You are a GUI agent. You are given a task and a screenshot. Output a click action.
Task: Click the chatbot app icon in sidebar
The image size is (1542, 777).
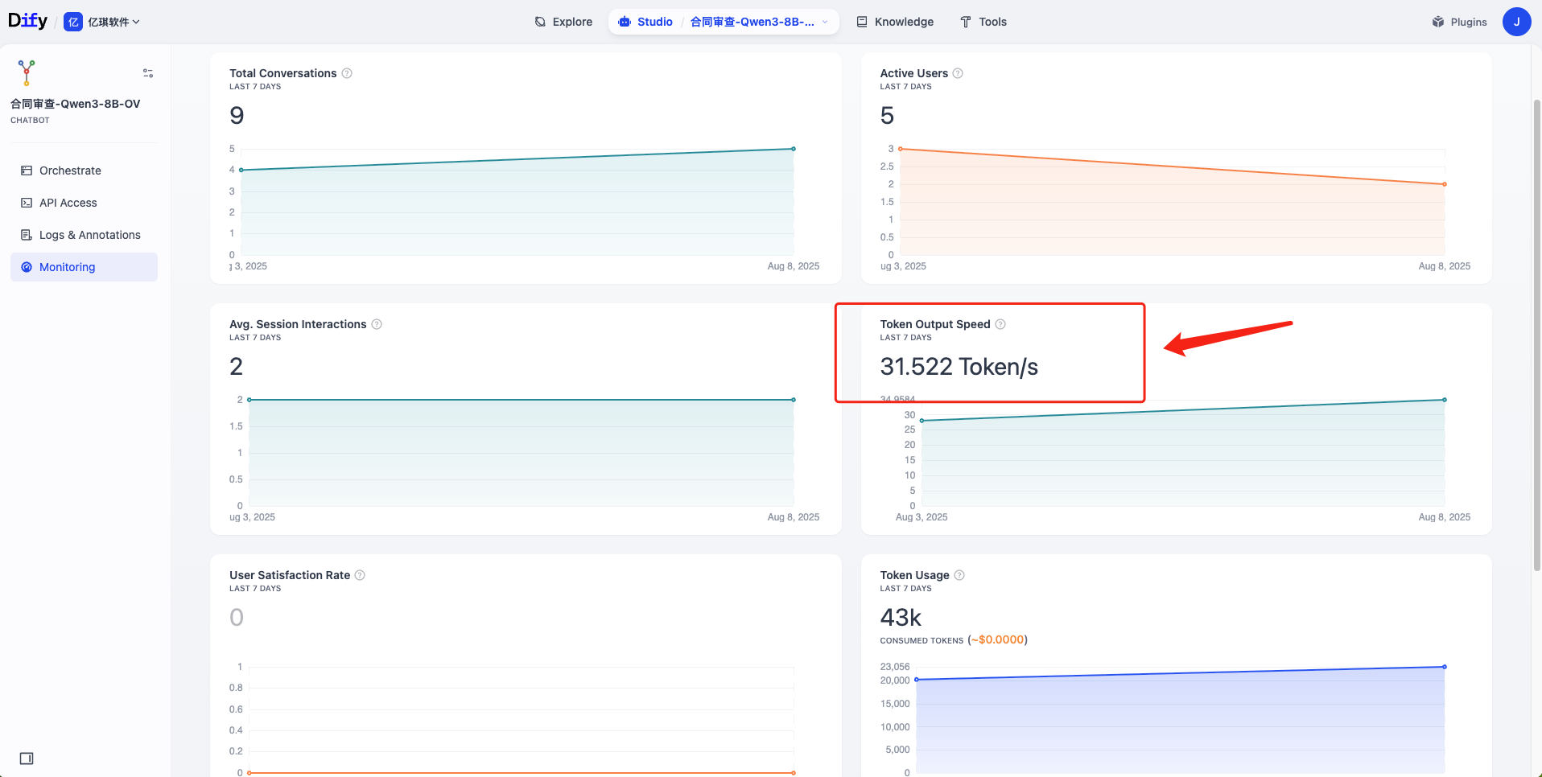[27, 72]
